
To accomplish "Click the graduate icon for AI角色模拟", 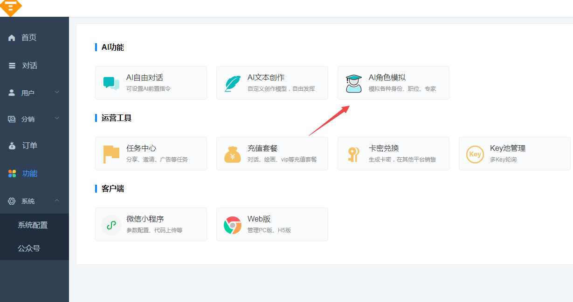I will tap(354, 83).
